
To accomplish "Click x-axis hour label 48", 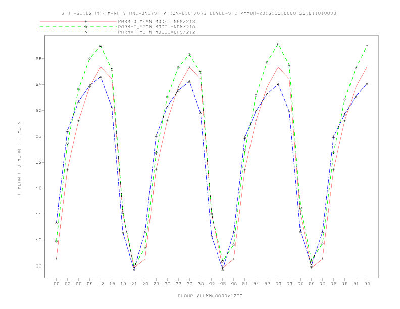I will tap(234, 284).
